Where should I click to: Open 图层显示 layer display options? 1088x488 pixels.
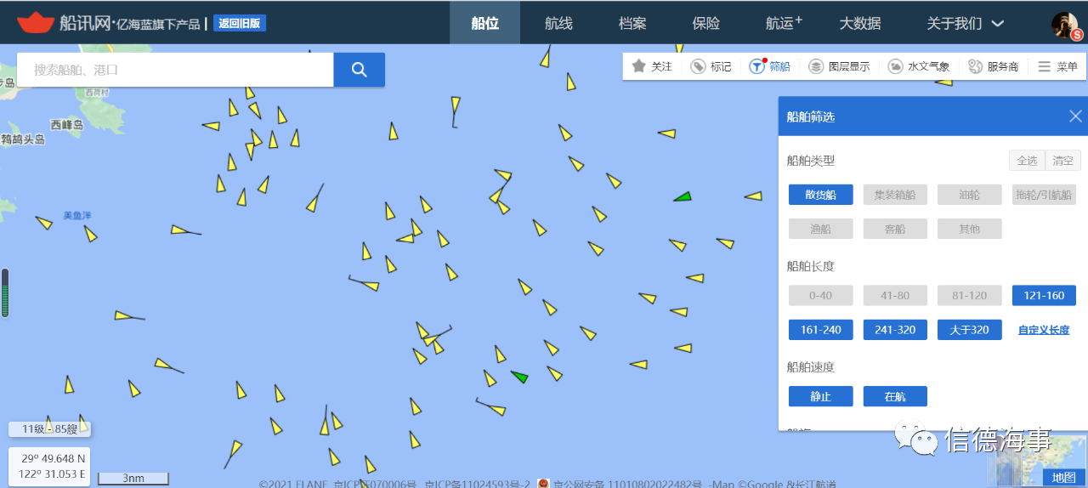pos(839,66)
